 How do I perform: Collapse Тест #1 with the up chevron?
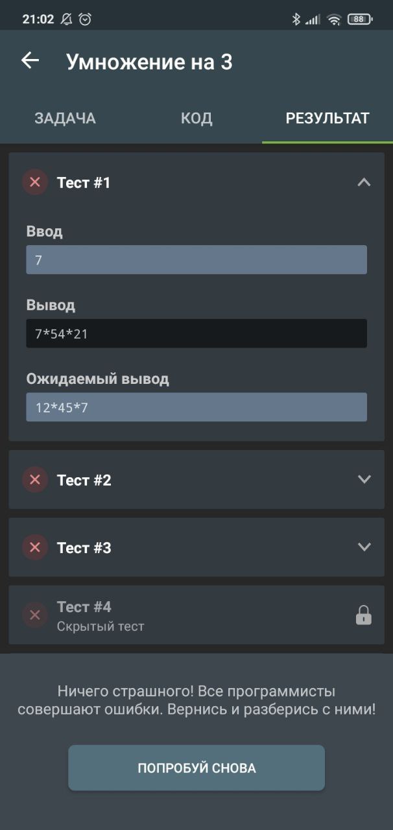tap(364, 182)
